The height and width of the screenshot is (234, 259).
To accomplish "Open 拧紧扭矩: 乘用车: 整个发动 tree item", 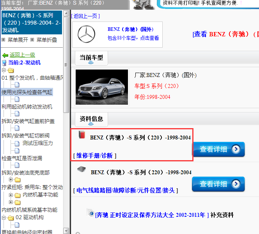I will [32, 187].
